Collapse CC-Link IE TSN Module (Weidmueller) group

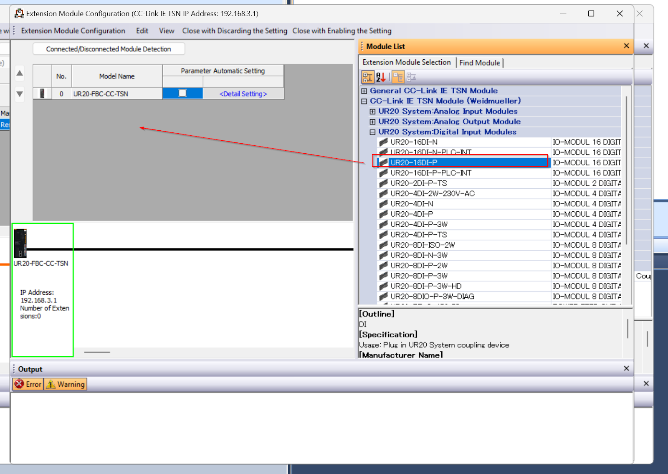coord(364,101)
